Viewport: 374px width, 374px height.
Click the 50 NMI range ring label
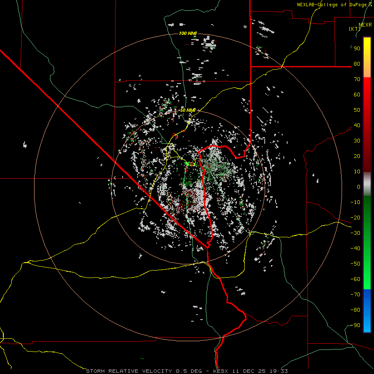coord(188,110)
